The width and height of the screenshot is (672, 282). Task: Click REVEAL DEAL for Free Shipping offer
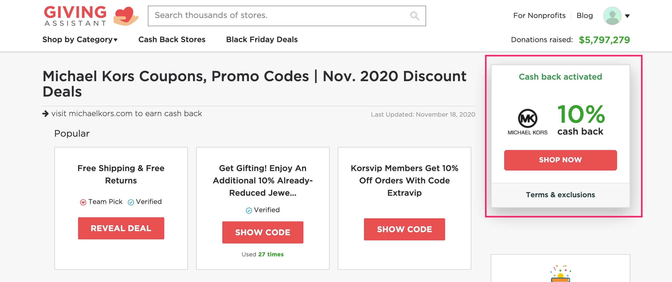point(121,228)
